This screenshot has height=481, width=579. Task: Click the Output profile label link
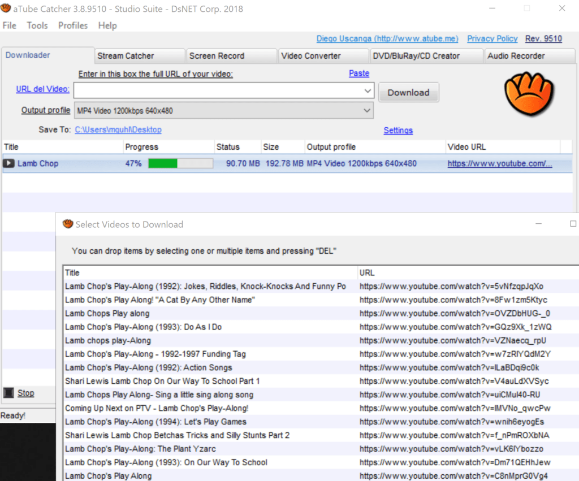point(46,110)
